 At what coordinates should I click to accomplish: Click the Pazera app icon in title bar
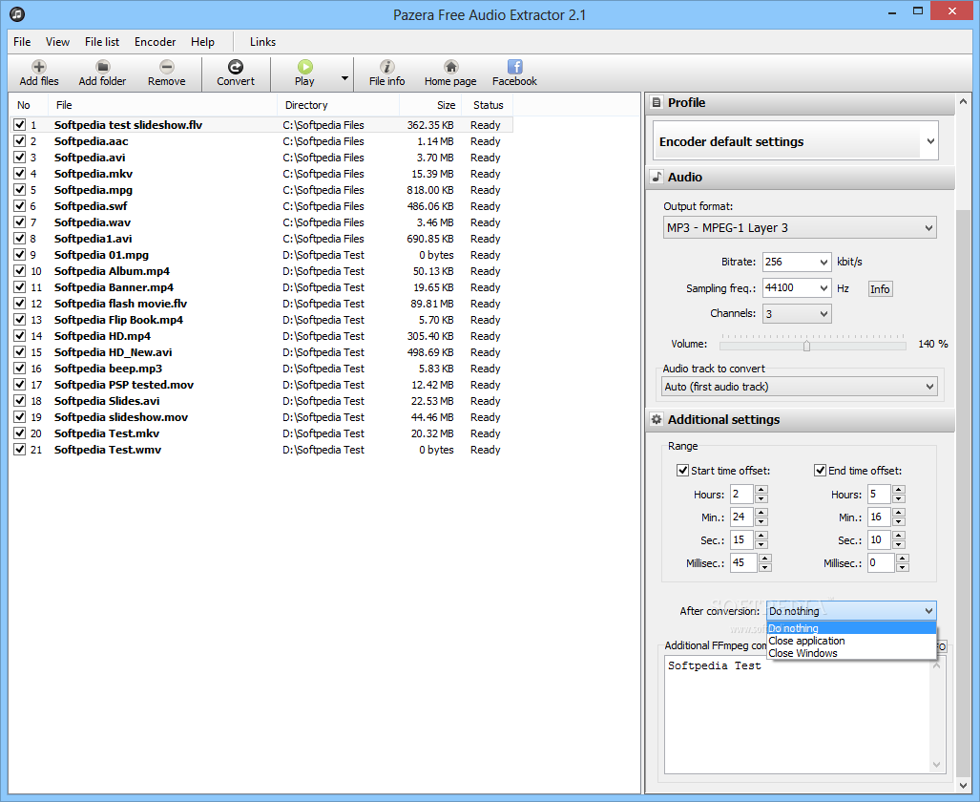point(17,13)
